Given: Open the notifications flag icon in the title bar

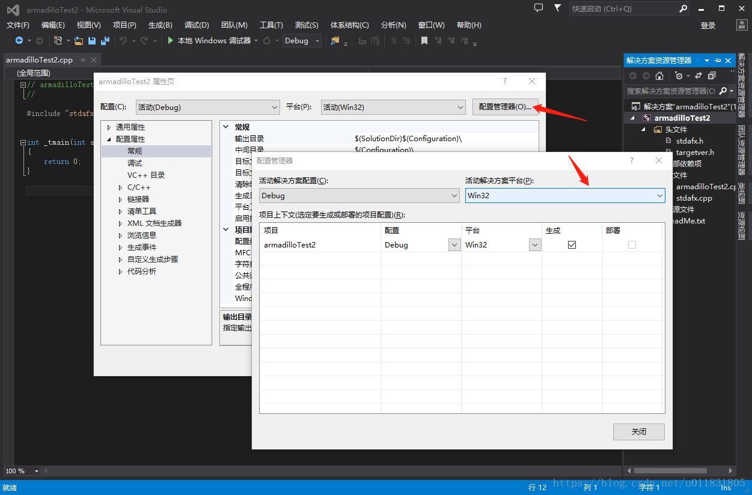Looking at the screenshot, I should tap(558, 8).
